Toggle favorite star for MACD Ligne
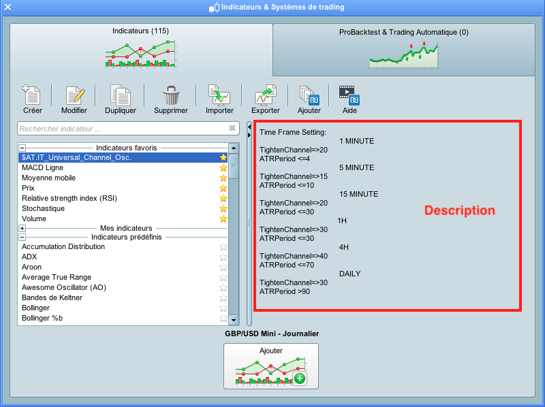This screenshot has height=407, width=545. click(x=223, y=167)
